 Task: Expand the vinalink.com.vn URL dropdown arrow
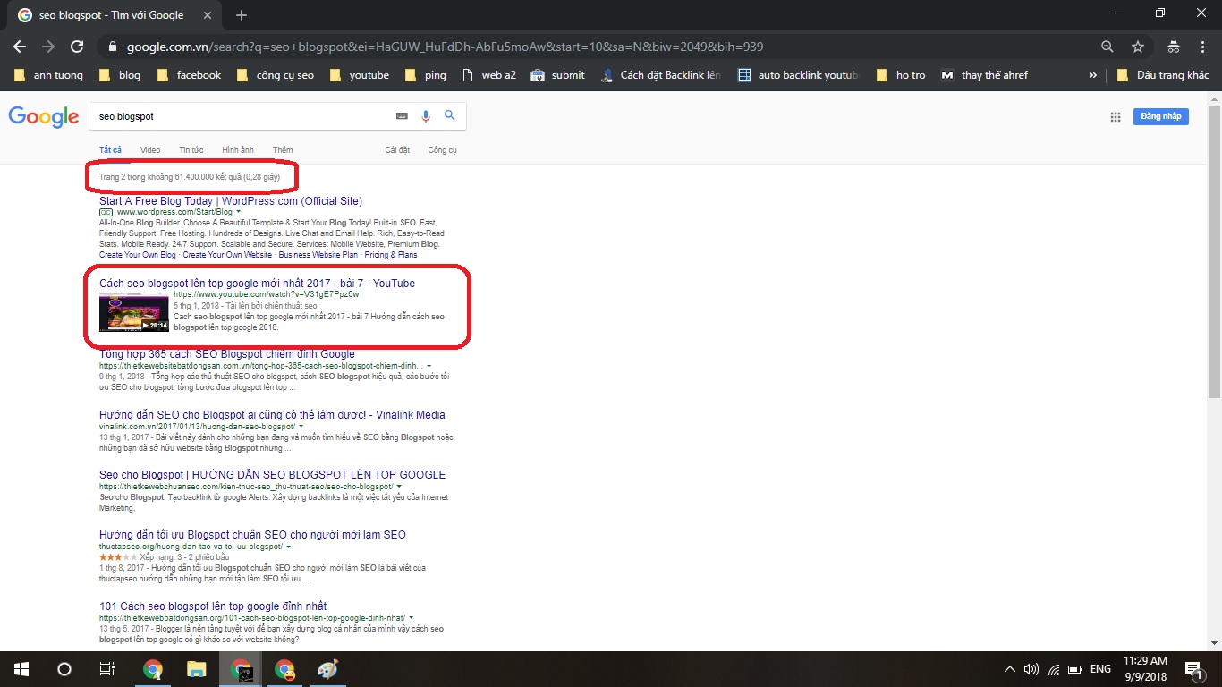(301, 427)
